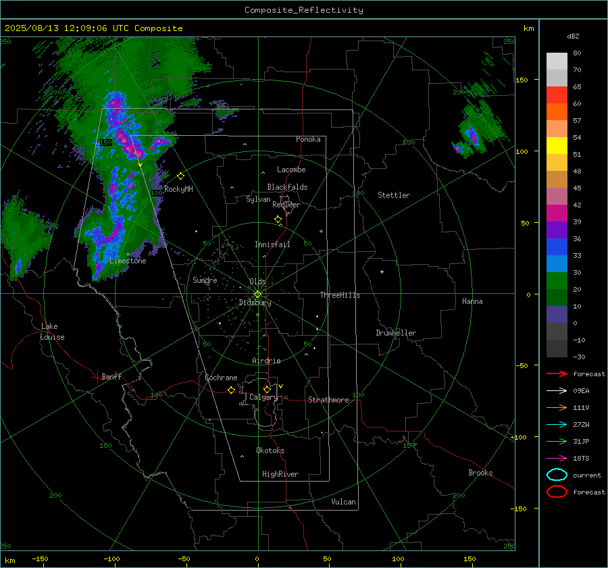Click the Stettler town label
The image size is (608, 568).
(x=394, y=195)
